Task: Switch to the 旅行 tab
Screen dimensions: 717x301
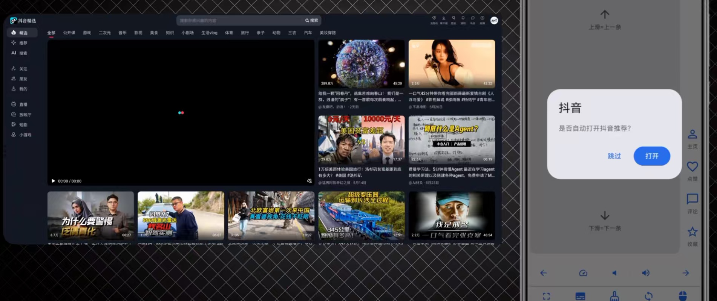Action: coord(245,33)
